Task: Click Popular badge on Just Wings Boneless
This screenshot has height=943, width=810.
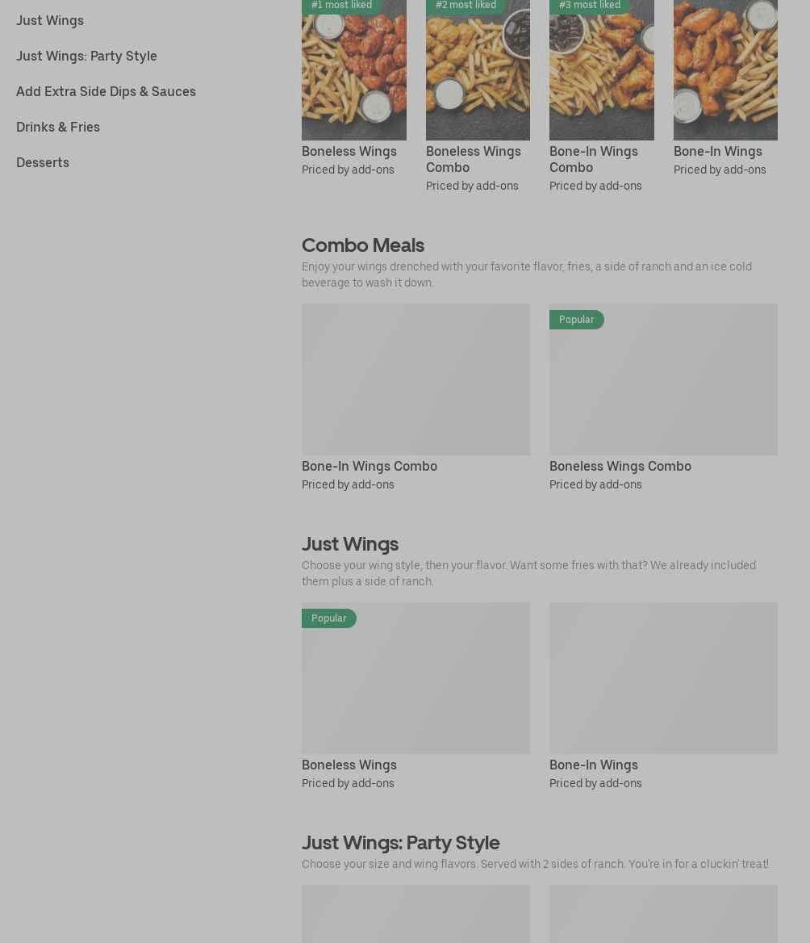Action: 328,618
